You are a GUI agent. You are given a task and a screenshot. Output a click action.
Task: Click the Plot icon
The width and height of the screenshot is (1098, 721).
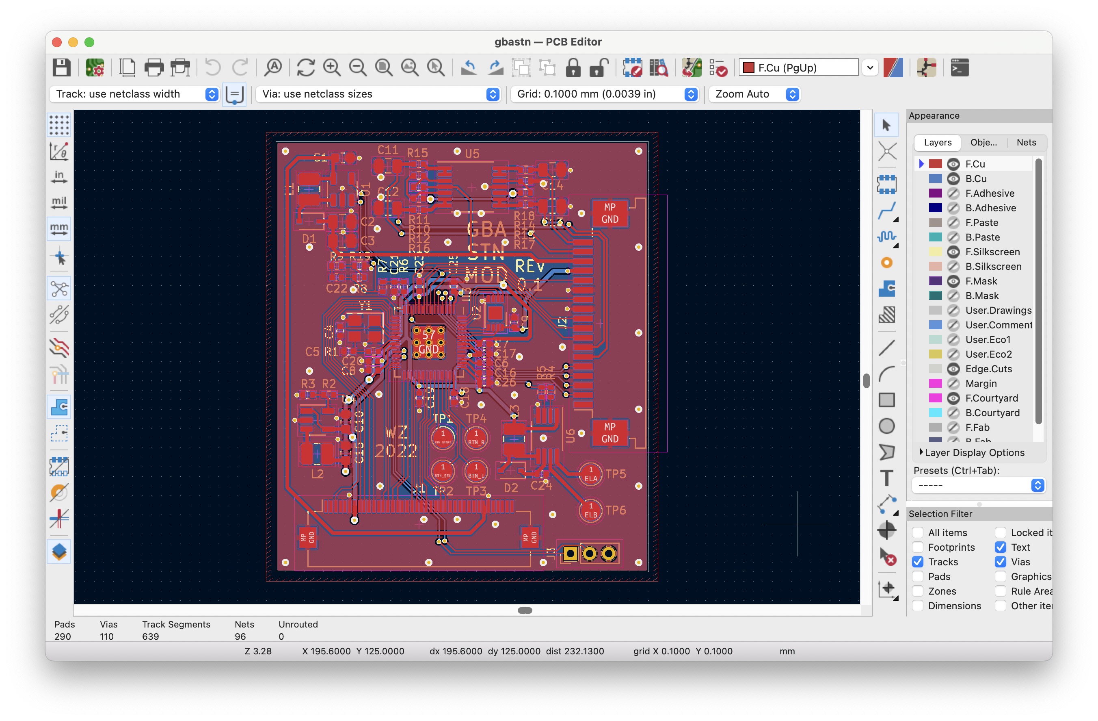180,68
